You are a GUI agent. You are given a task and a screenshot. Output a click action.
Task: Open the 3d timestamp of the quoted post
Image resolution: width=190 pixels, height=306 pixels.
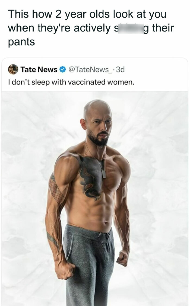[120, 69]
